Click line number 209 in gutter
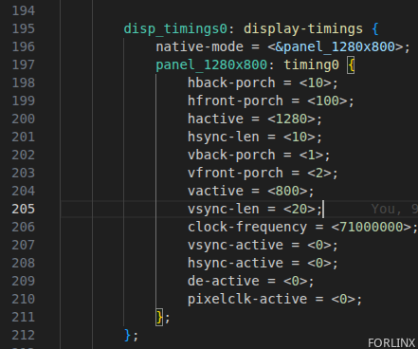This screenshot has height=349, width=418. 23,281
